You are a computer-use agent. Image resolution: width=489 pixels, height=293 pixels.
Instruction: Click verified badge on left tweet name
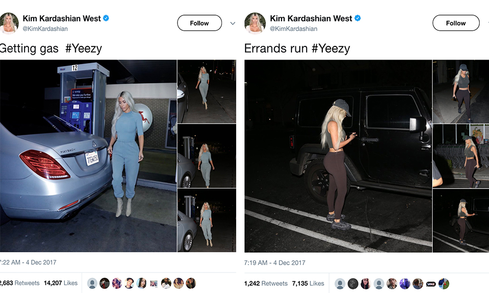point(106,18)
